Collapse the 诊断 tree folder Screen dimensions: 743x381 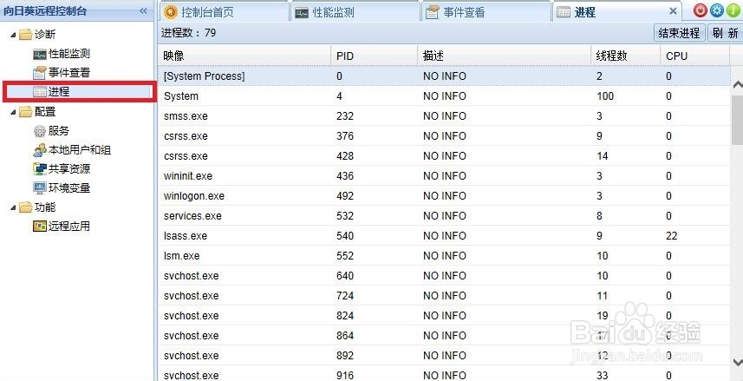pyautogui.click(x=13, y=35)
